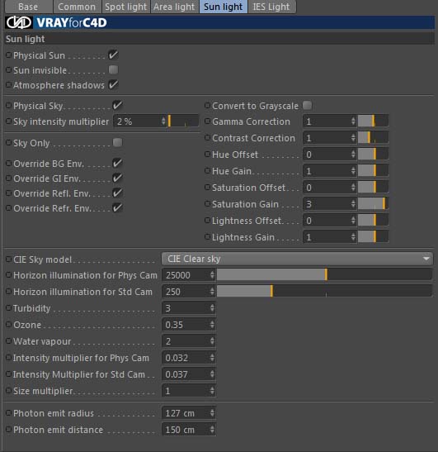Click Photon emit distance stepper arrows
The width and height of the screenshot is (438, 452).
(x=212, y=430)
